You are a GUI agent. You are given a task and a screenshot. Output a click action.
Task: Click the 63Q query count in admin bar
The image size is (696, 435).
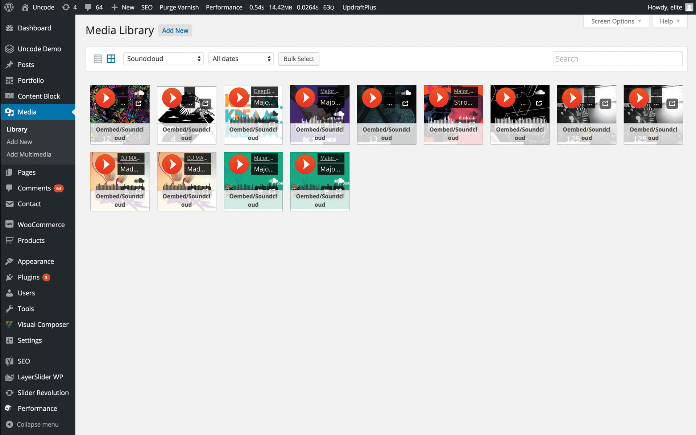pyautogui.click(x=328, y=7)
